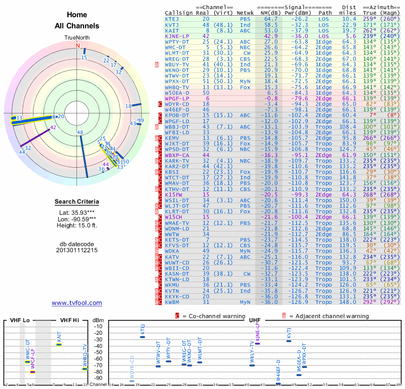Click co-channel warning icon on W15CH row

tap(160, 217)
